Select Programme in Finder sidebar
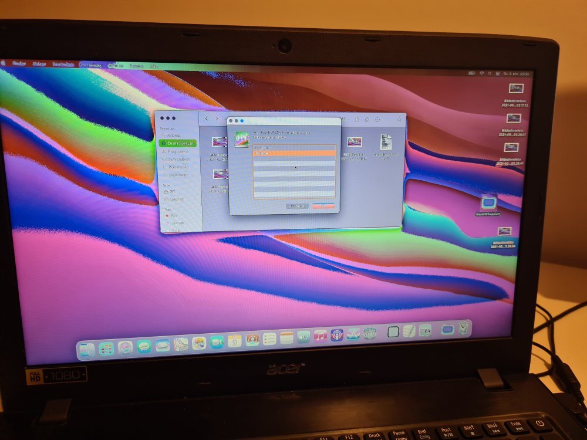Screen dimensions: 587x440 pyautogui.click(x=175, y=151)
